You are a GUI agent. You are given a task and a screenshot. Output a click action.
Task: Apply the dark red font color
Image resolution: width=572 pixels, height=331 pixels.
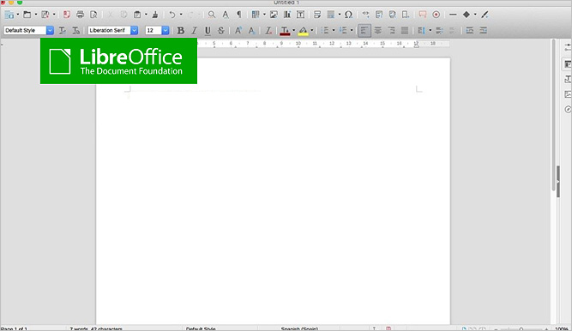pos(285,31)
